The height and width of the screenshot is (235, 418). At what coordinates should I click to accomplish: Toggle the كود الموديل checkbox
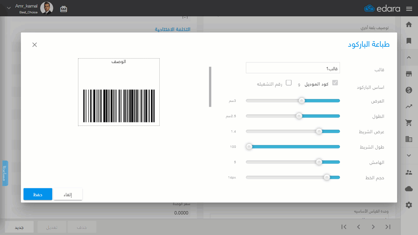coord(335,83)
